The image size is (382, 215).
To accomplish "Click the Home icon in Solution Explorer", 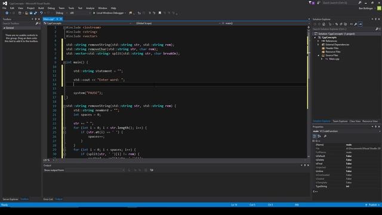I will point(324,24).
